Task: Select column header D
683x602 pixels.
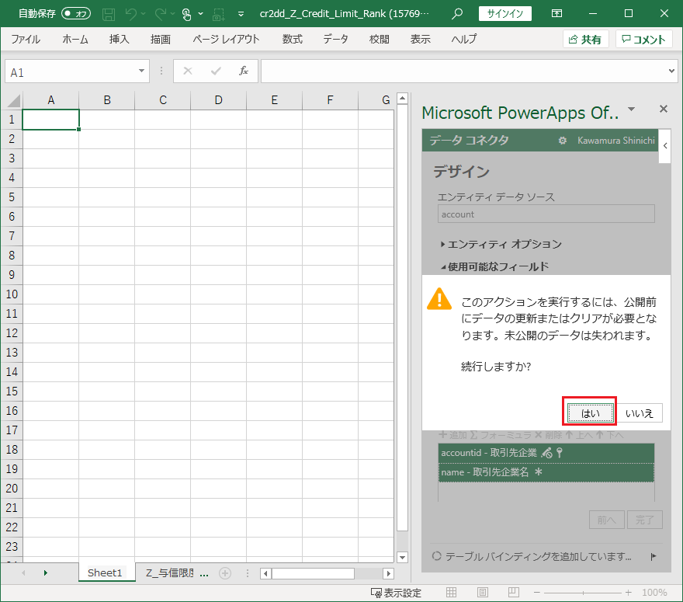Action: point(218,100)
